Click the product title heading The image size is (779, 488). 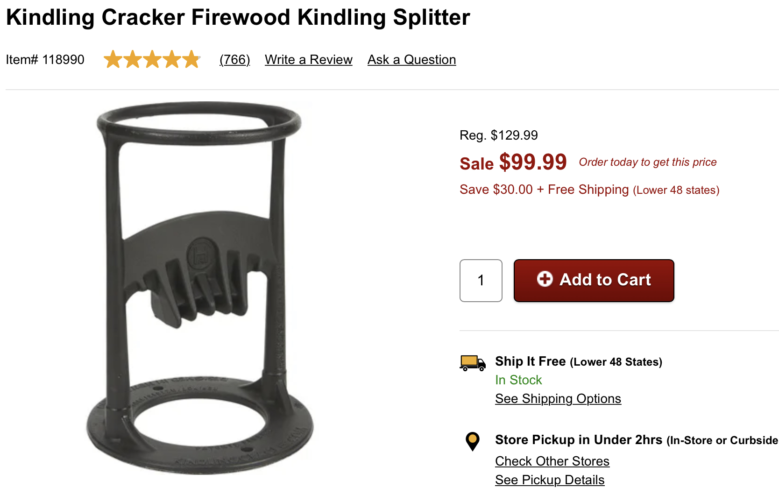click(x=238, y=18)
